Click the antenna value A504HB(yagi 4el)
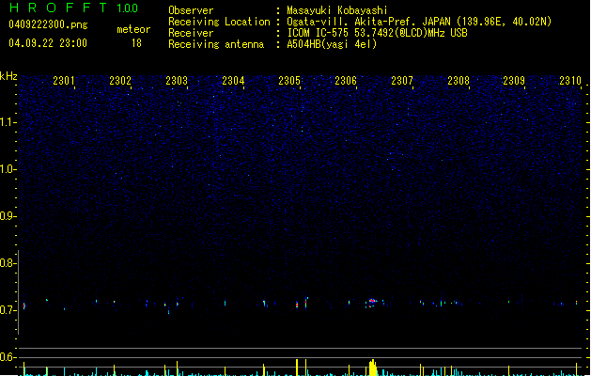Screen dimensions: 591x376 point(332,44)
